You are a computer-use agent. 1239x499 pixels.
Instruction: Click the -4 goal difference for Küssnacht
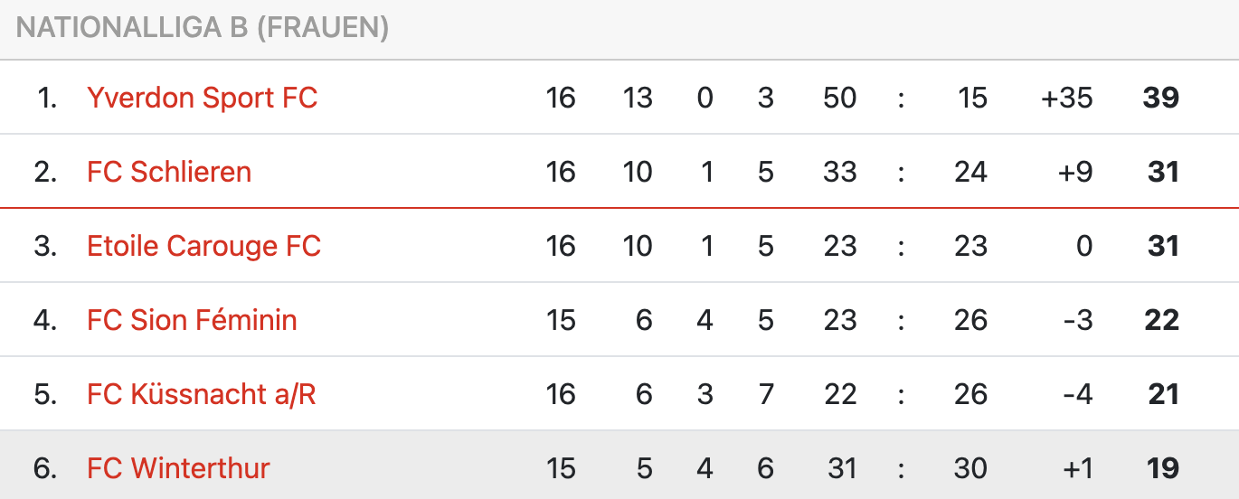(1078, 394)
